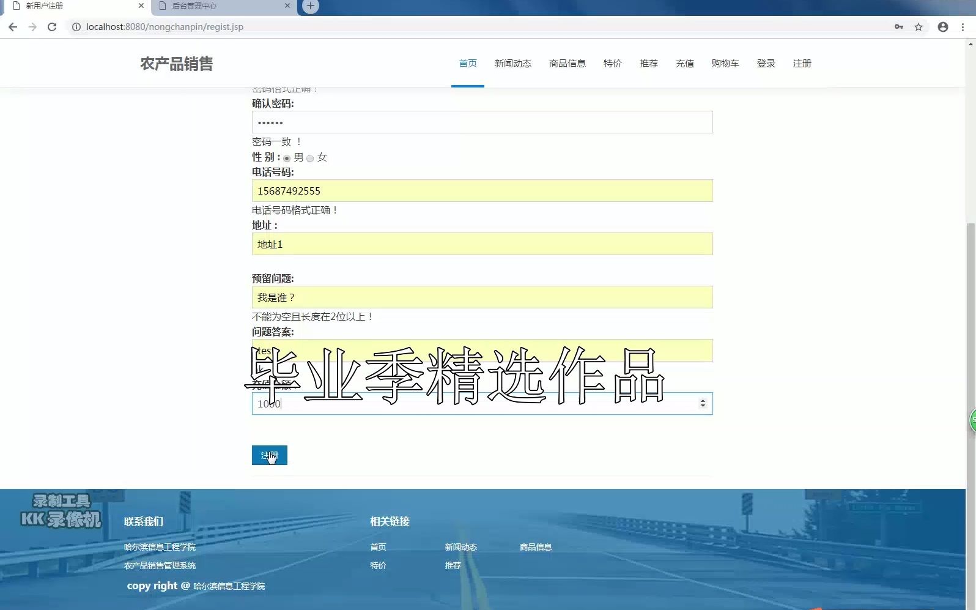Increase recharge amount with spinner arrows
Screen dimensions: 976x610
coord(703,401)
